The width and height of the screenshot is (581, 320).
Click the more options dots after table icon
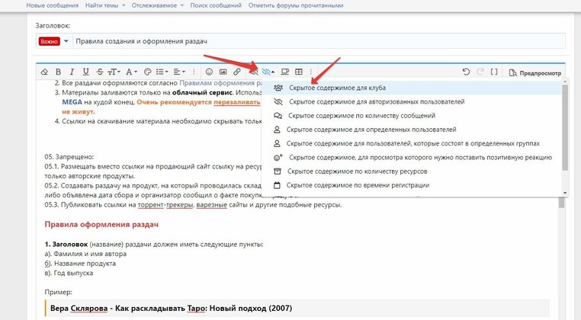click(311, 72)
